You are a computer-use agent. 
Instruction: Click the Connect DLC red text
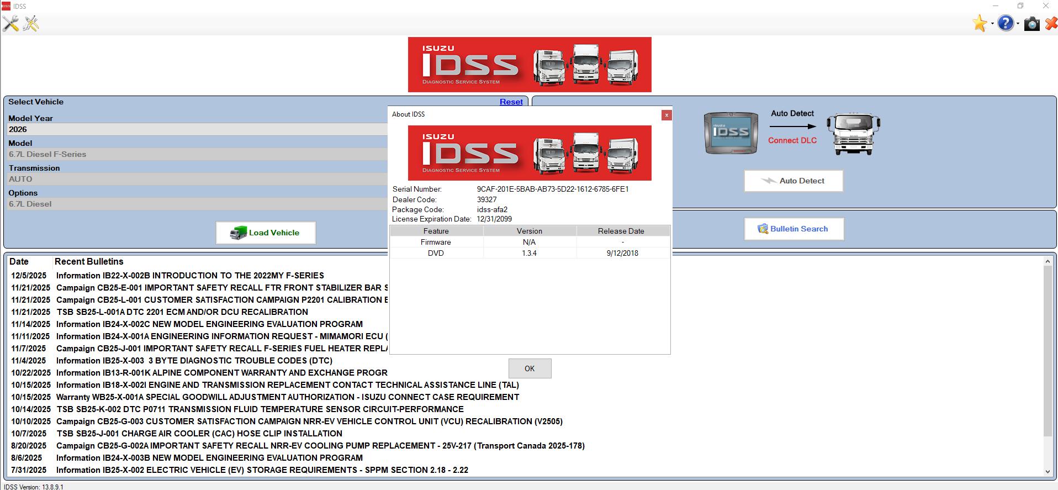[792, 140]
